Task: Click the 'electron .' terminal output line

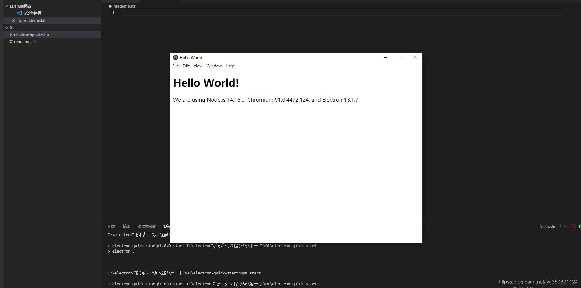Action: 121,251
